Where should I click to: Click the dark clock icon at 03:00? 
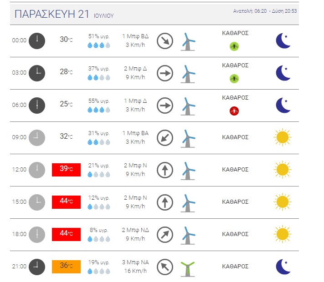[x=37, y=73]
